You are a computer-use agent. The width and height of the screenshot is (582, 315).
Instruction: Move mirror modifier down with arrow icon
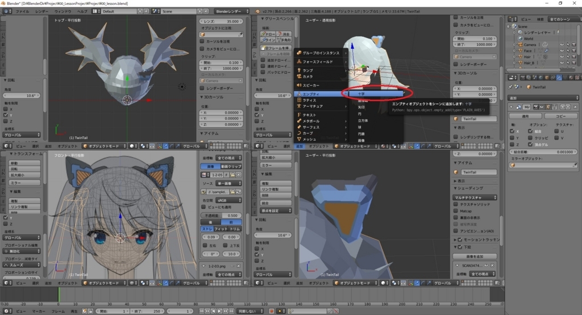click(x=568, y=107)
